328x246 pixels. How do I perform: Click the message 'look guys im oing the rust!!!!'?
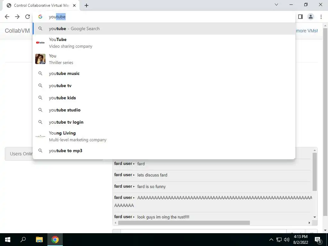[163, 217]
